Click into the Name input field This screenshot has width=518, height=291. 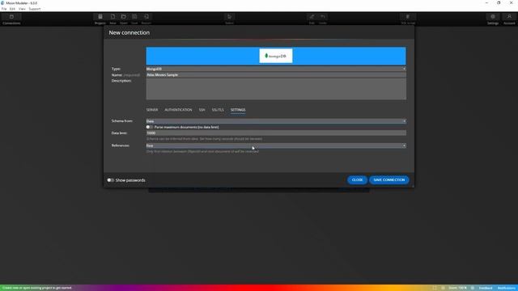coord(276,75)
